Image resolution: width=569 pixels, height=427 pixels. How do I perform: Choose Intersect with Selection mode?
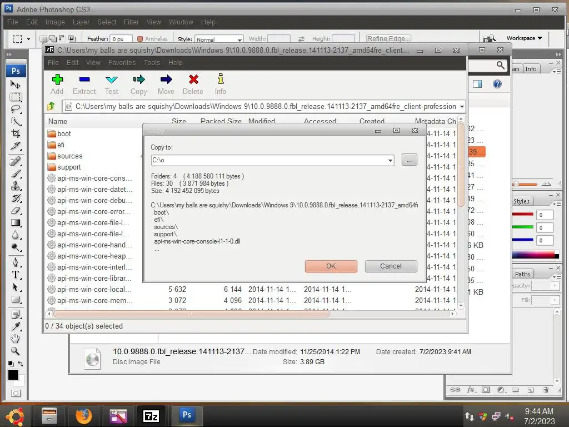(x=72, y=38)
